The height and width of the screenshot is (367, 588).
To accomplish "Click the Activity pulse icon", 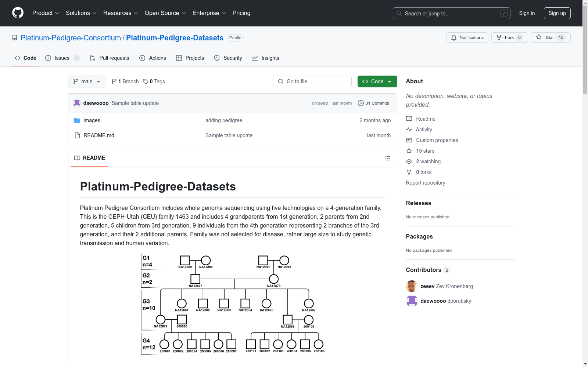I will tap(409, 130).
